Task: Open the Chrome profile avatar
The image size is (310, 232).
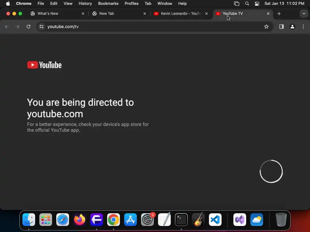Action: coord(292,27)
